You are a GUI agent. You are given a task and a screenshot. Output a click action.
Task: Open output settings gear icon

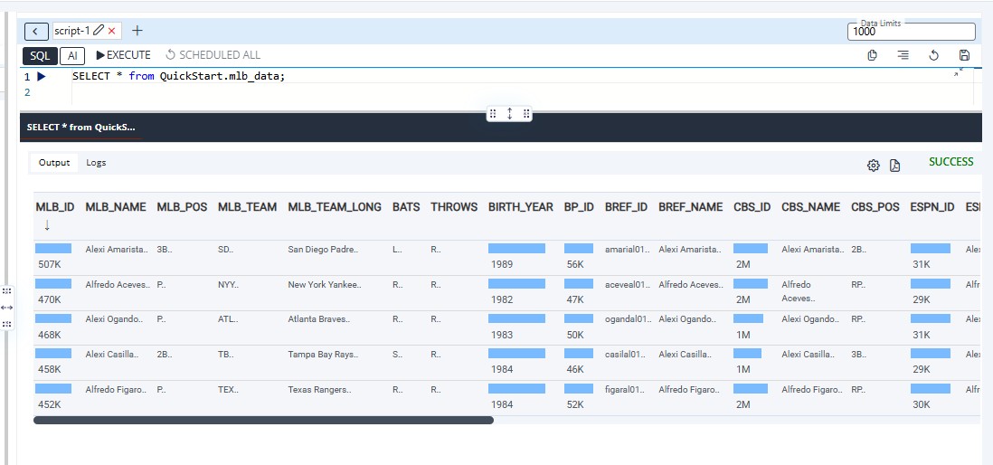coord(873,165)
